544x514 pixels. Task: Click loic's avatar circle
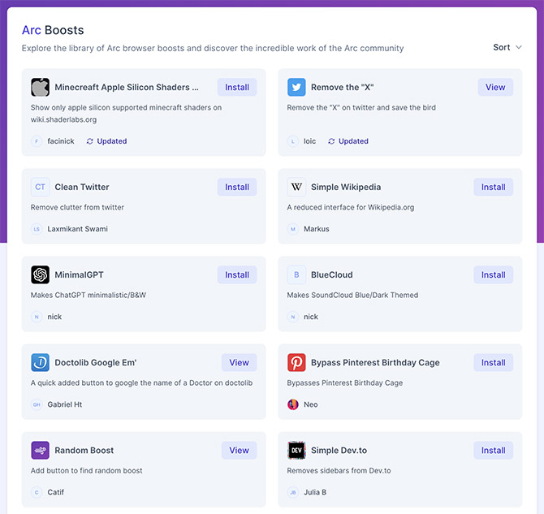[x=293, y=141]
